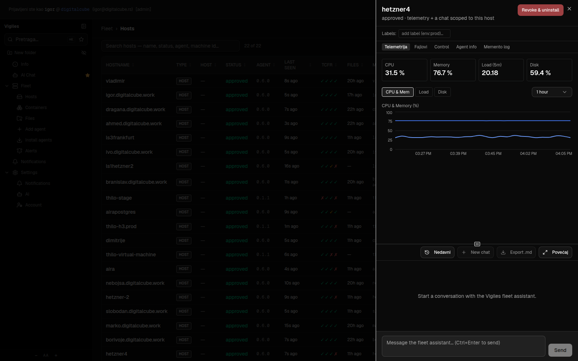Open Nedavni recent chats
578x361 pixels.
click(437, 252)
